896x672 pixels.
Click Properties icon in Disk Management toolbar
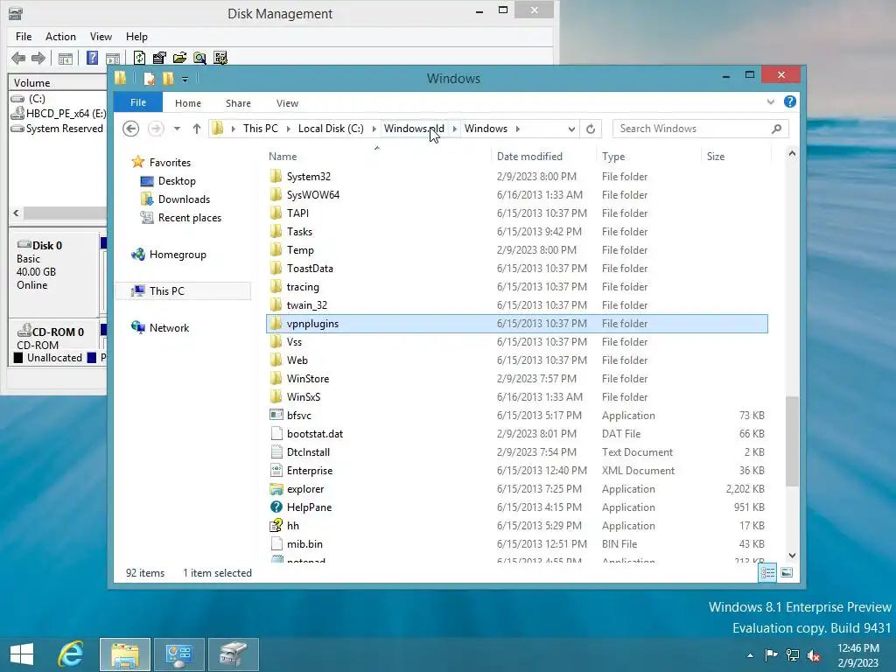pos(159,58)
